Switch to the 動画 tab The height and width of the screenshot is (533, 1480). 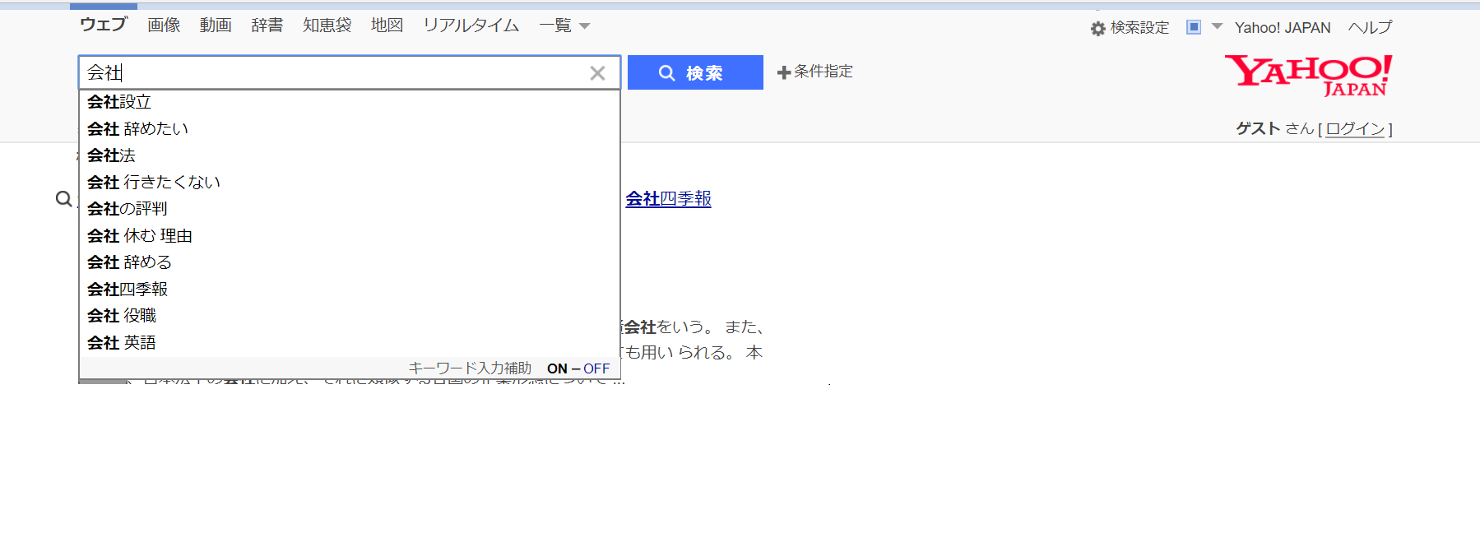point(216,25)
